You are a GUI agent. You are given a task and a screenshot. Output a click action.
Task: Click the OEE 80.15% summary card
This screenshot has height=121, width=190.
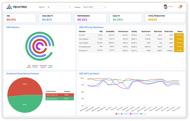[x=20, y=18]
